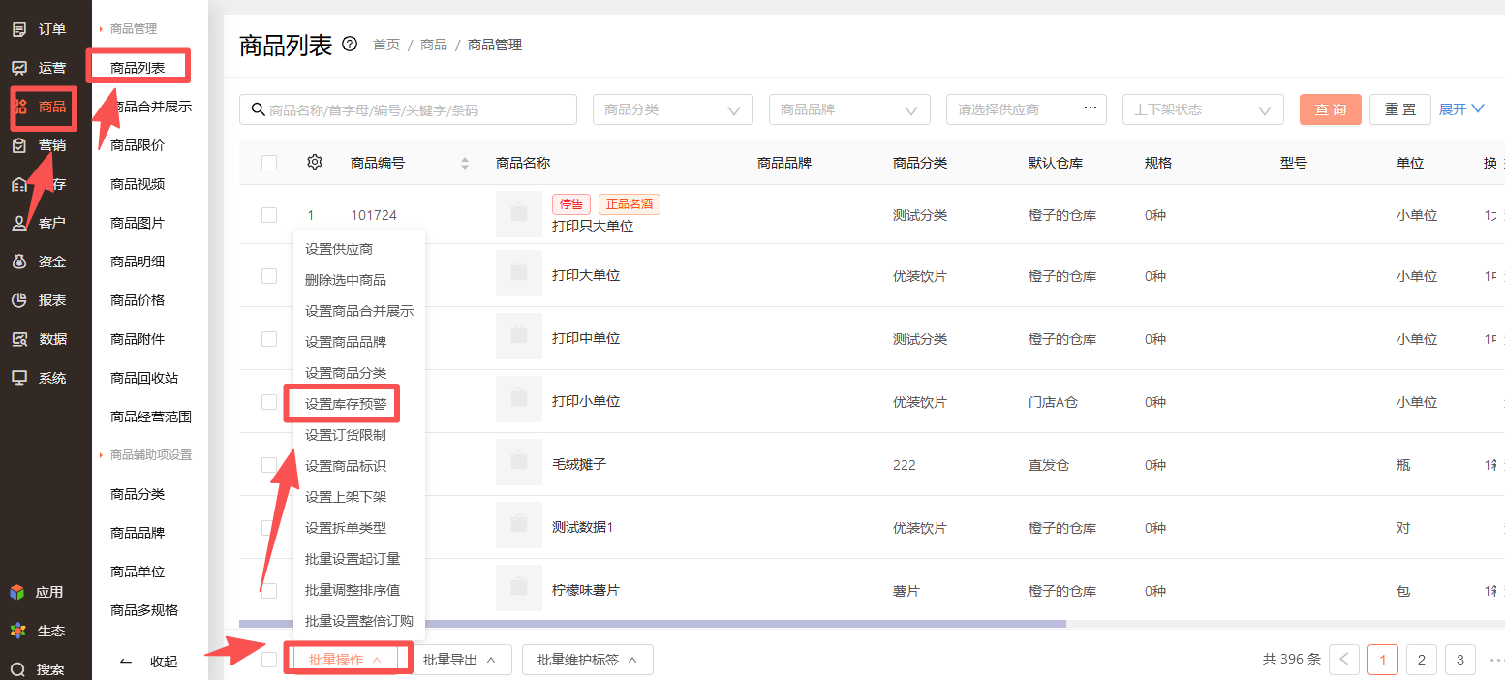Open column settings gear icon in table header
Image resolution: width=1505 pixels, height=680 pixels.
[314, 162]
